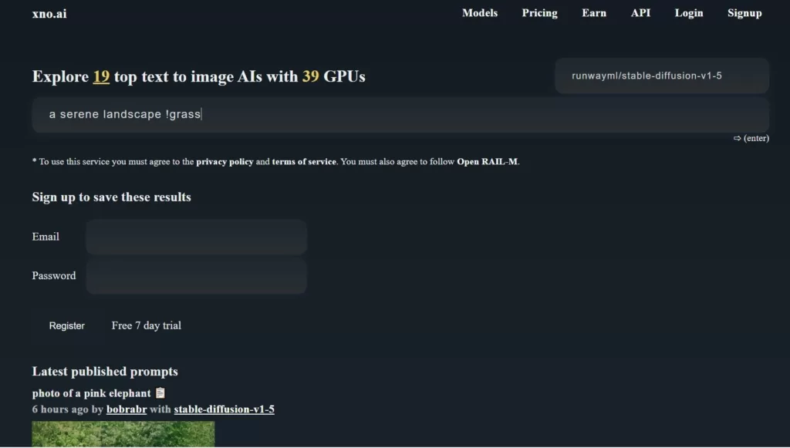Navigate to the API page

pyautogui.click(x=640, y=13)
